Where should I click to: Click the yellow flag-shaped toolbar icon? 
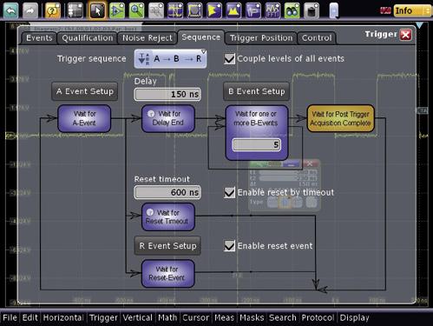tap(214, 10)
